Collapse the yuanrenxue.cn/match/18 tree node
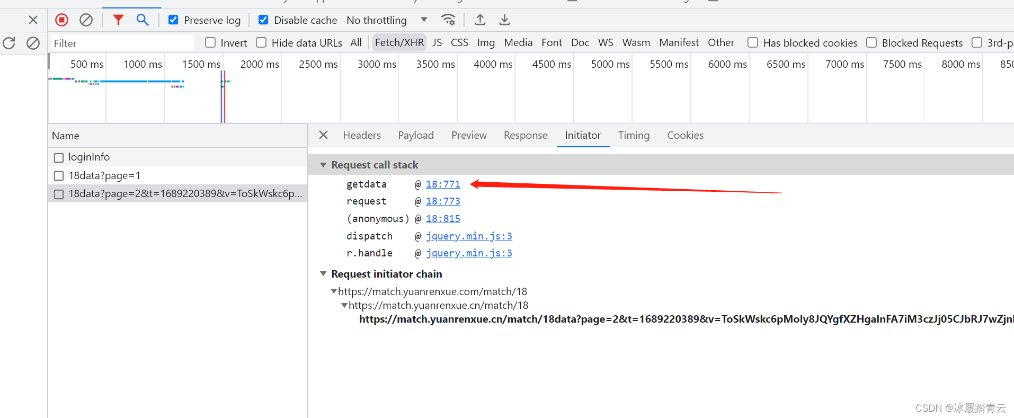This screenshot has width=1014, height=418. click(344, 305)
